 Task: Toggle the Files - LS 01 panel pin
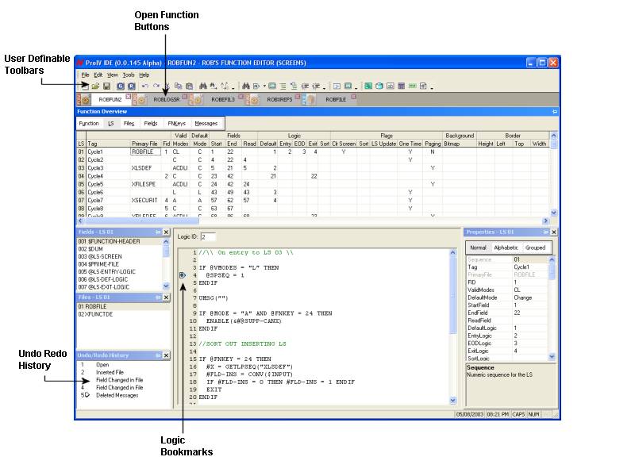[x=158, y=297]
